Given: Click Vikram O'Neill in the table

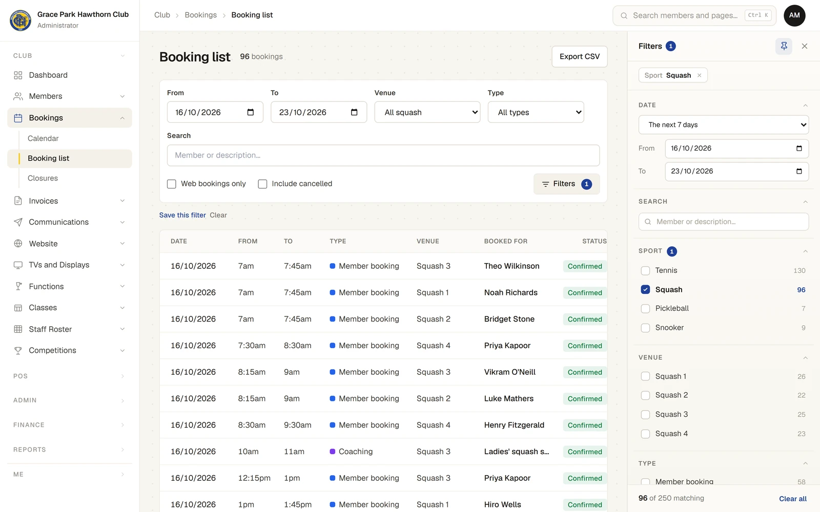Looking at the screenshot, I should click(x=510, y=372).
